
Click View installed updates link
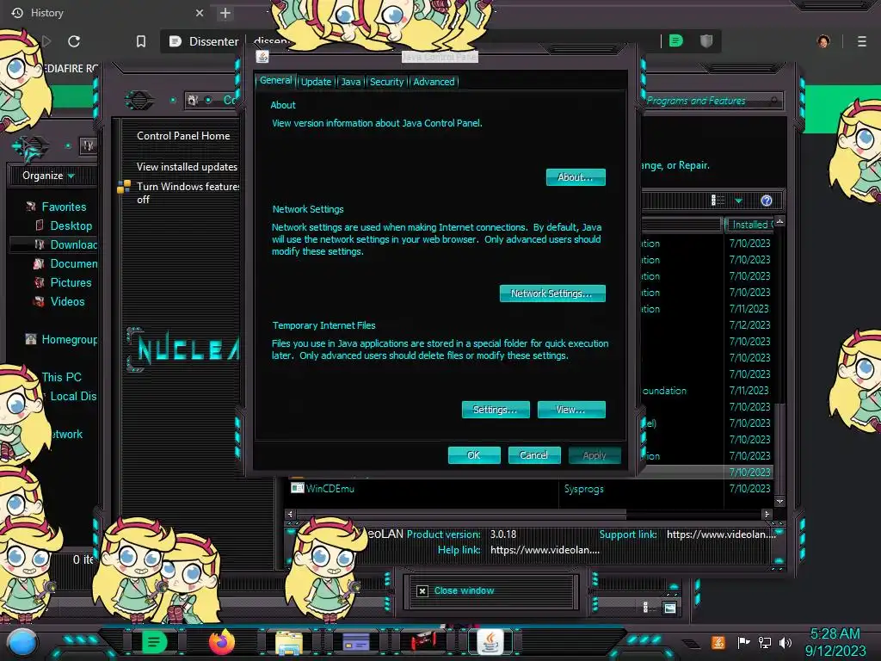pyautogui.click(x=187, y=167)
